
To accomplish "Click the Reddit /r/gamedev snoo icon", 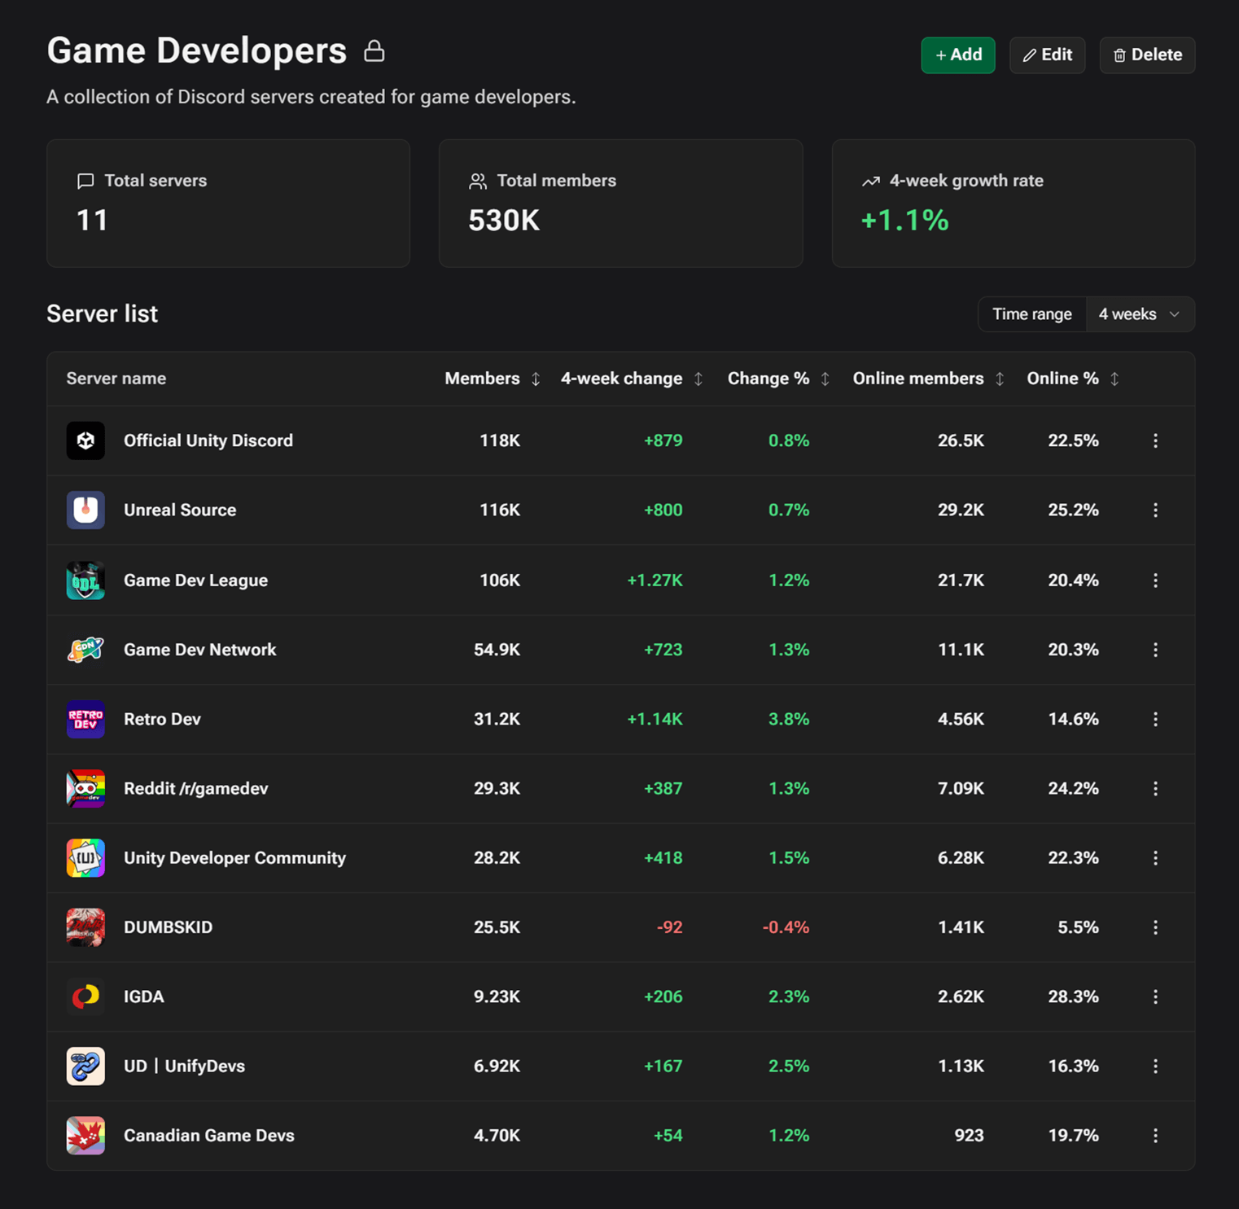I will click(x=85, y=788).
